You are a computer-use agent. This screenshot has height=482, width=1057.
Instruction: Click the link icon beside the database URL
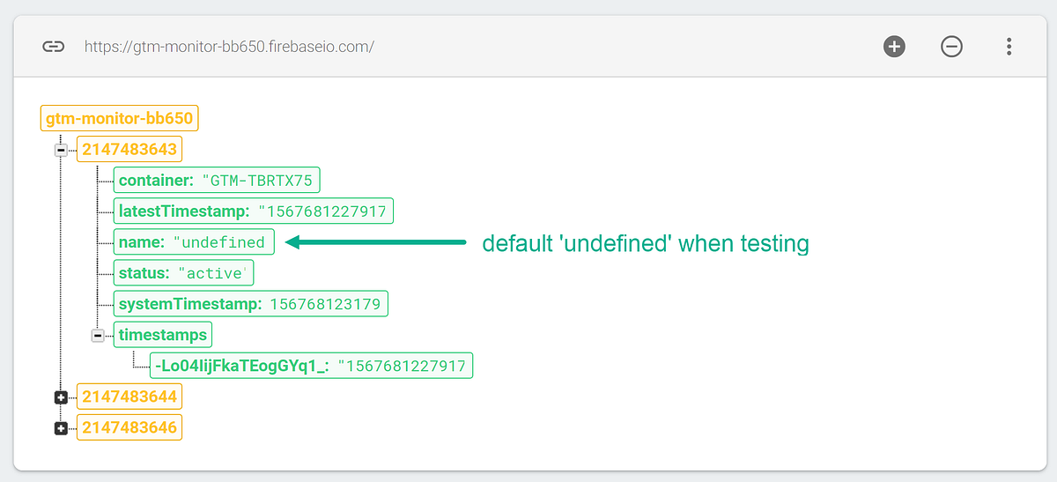(x=53, y=47)
